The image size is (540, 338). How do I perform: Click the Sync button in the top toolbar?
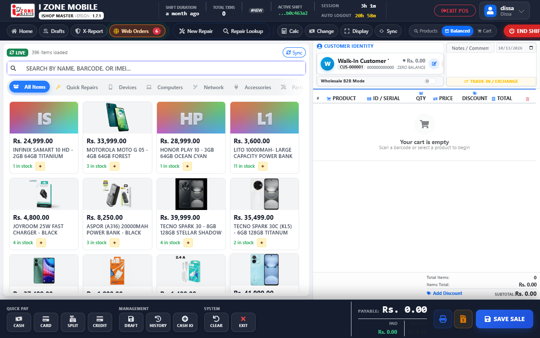388,31
